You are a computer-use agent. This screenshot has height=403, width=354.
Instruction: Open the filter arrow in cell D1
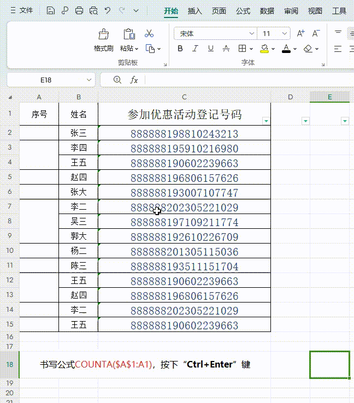click(305, 121)
